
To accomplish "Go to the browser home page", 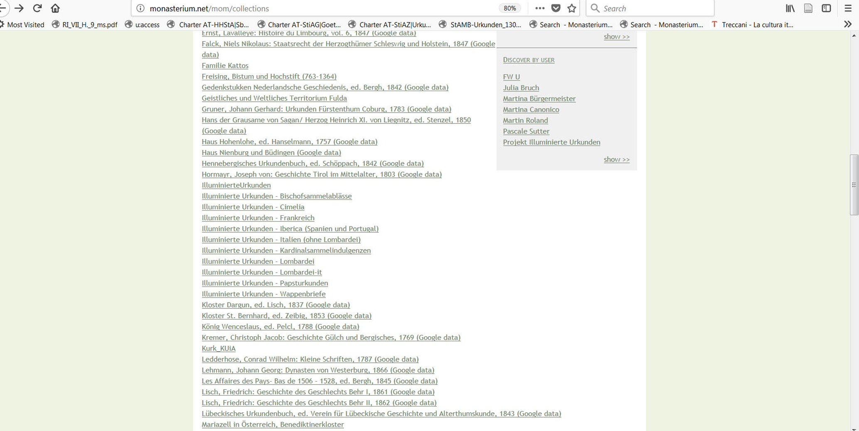I will click(55, 8).
